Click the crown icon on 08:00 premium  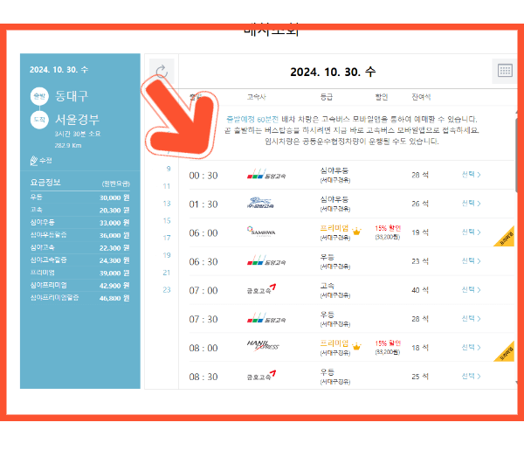coord(356,346)
